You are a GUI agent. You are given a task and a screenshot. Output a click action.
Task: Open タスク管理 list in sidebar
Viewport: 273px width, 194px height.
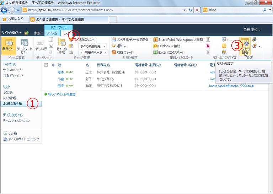[9, 98]
